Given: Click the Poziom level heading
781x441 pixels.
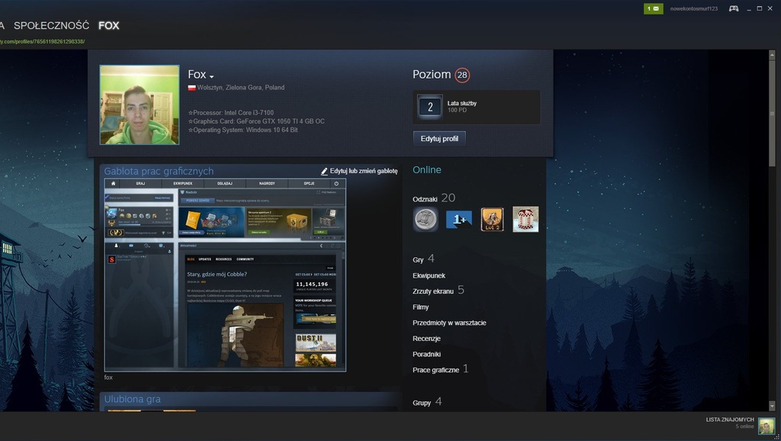Looking at the screenshot, I should click(432, 74).
